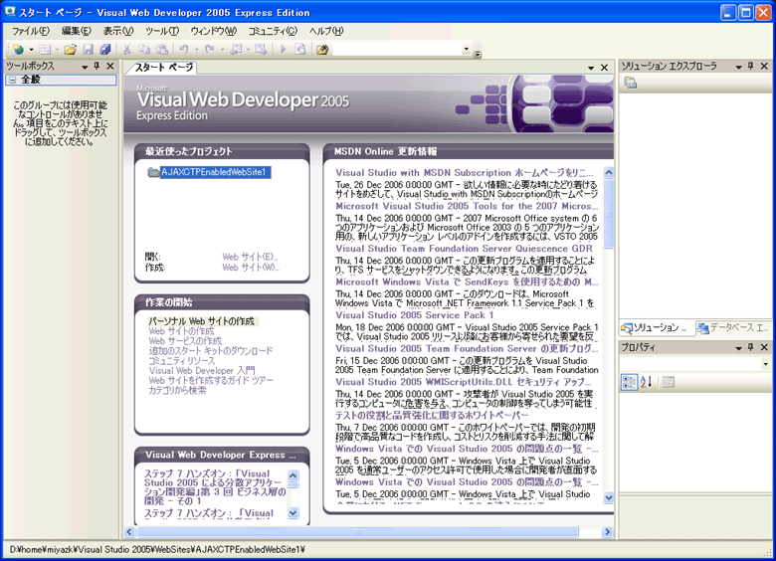776x561 pixels.
Task: Click the パーソナル Web サイトの作成 link
Action: coord(201,321)
